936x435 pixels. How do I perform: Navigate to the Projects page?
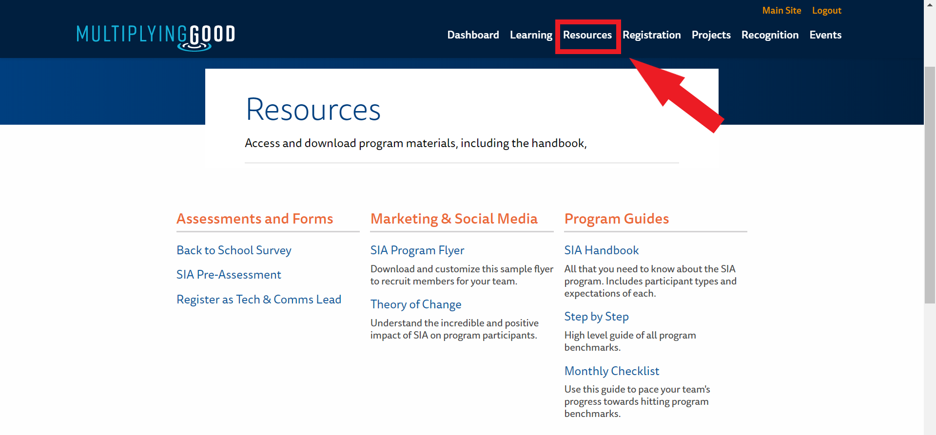711,35
